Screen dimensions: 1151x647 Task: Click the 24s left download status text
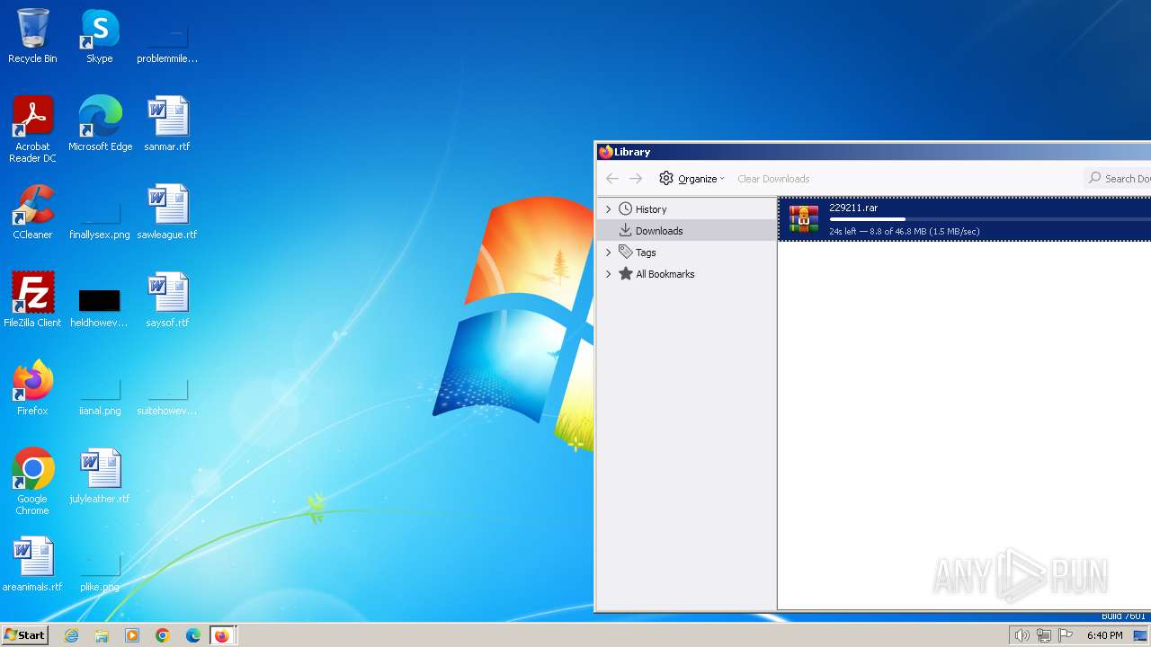pyautogui.click(x=905, y=232)
